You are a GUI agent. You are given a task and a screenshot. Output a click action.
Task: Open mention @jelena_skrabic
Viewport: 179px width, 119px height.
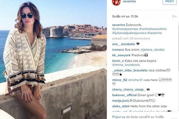153,50
